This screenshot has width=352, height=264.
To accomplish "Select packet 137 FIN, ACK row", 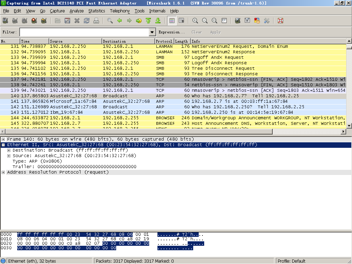I will pos(173,79).
